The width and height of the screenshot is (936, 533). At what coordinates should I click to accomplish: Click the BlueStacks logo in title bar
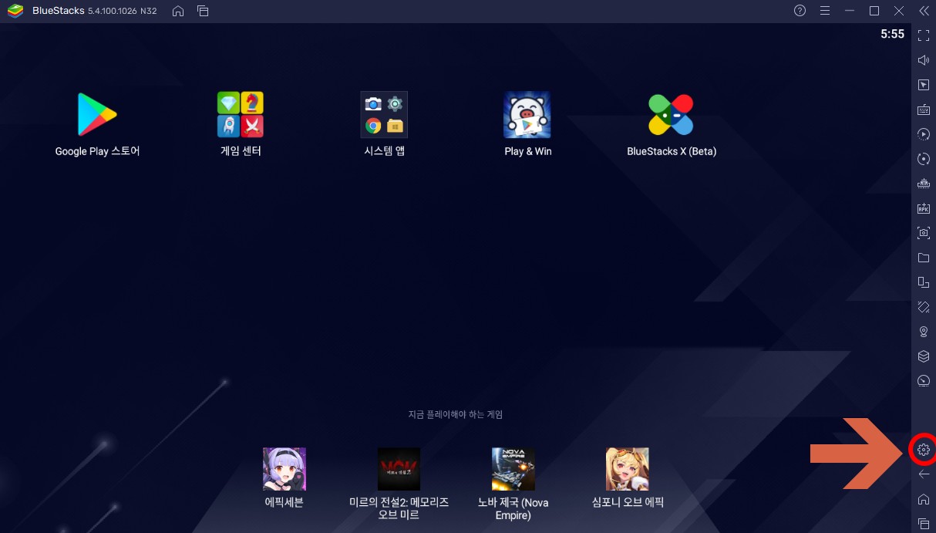coord(14,11)
